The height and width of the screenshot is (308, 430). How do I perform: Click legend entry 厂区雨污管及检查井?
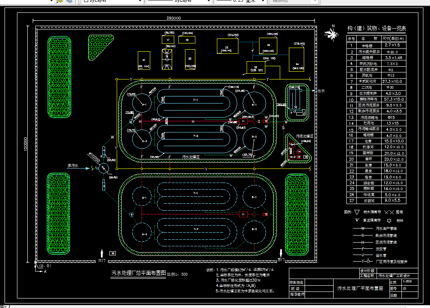pyautogui.click(x=392, y=262)
